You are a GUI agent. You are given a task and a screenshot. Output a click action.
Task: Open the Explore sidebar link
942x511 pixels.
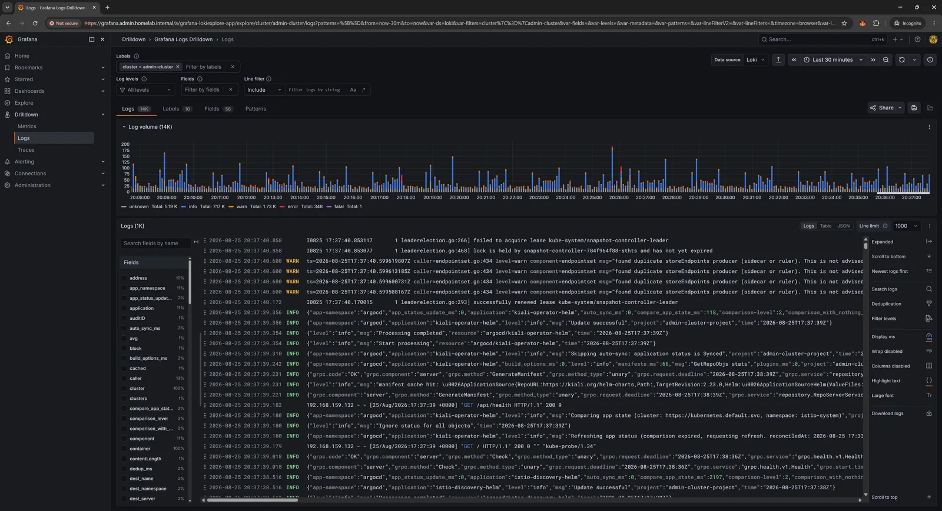click(x=24, y=103)
